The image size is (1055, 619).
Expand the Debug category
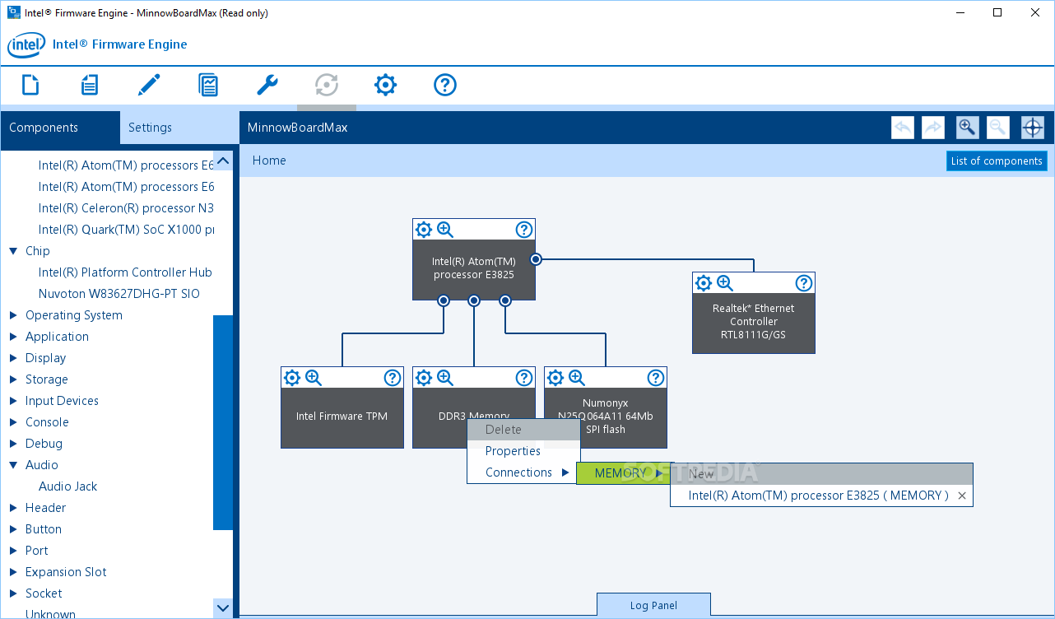point(13,444)
